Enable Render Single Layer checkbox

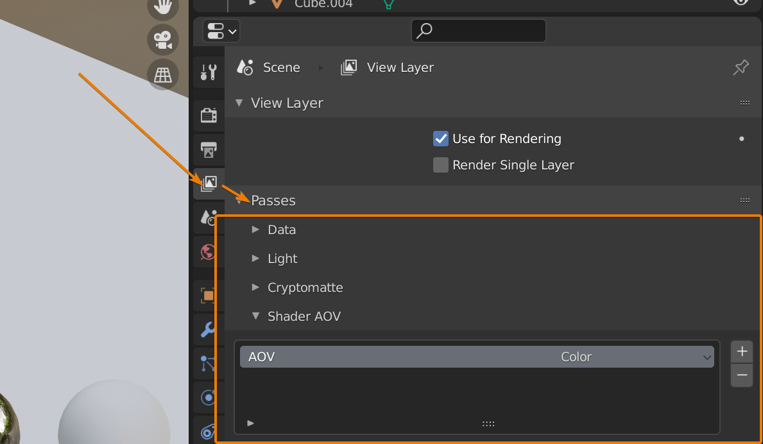[441, 165]
